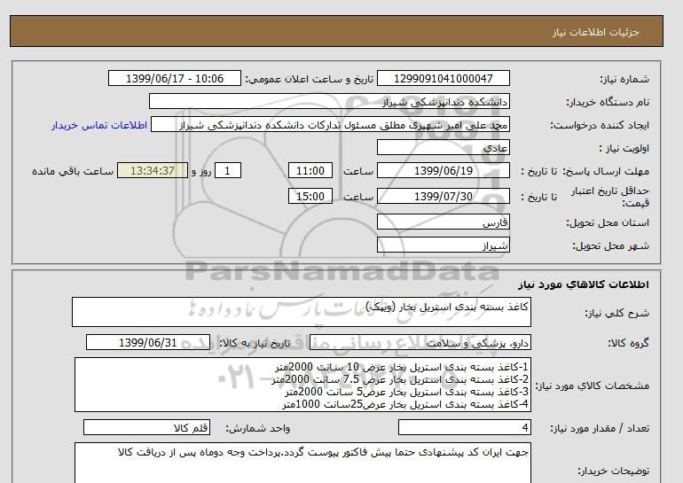Click general description box کاغذ بسته بندی استریل بخار
This screenshot has width=683, height=483.
(x=302, y=312)
